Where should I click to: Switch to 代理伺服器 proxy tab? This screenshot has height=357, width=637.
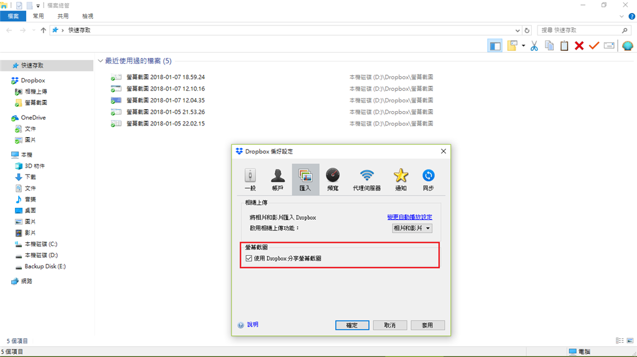click(367, 179)
